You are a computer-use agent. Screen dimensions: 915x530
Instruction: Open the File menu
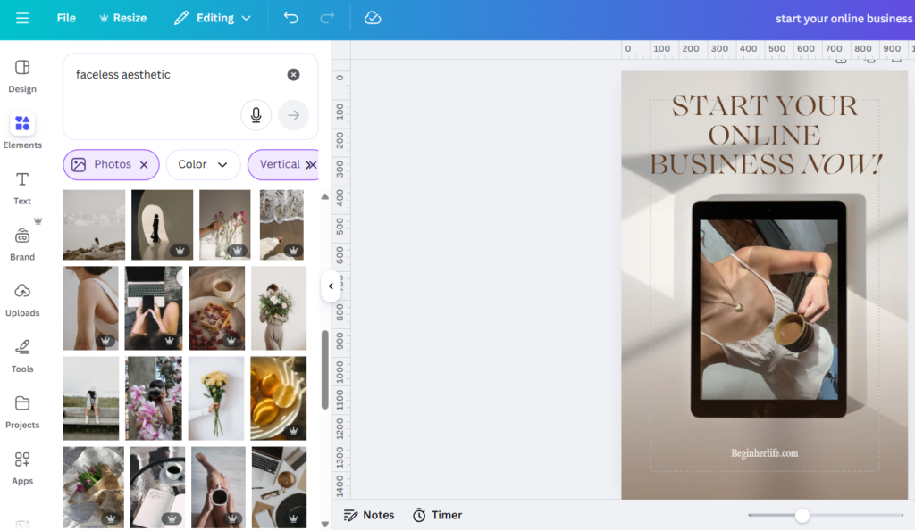pyautogui.click(x=65, y=18)
